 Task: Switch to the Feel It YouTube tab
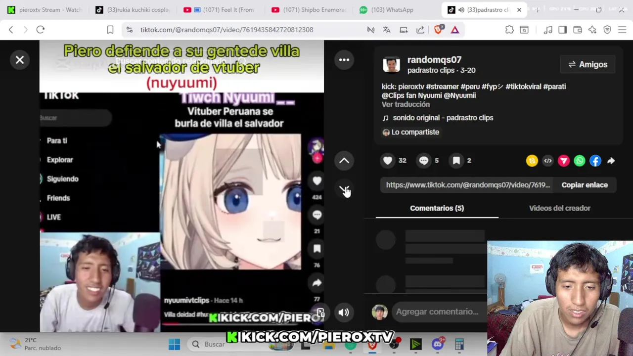click(220, 10)
